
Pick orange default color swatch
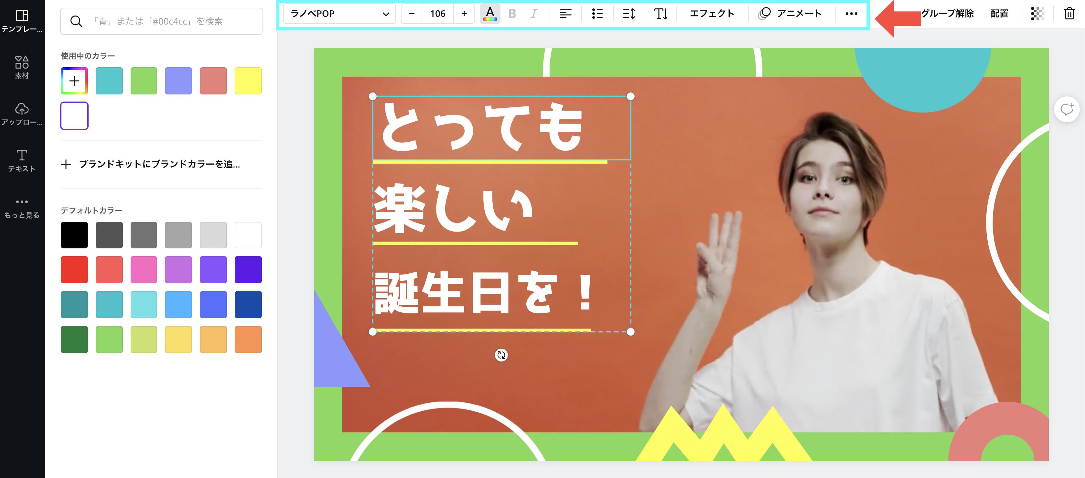(248, 339)
